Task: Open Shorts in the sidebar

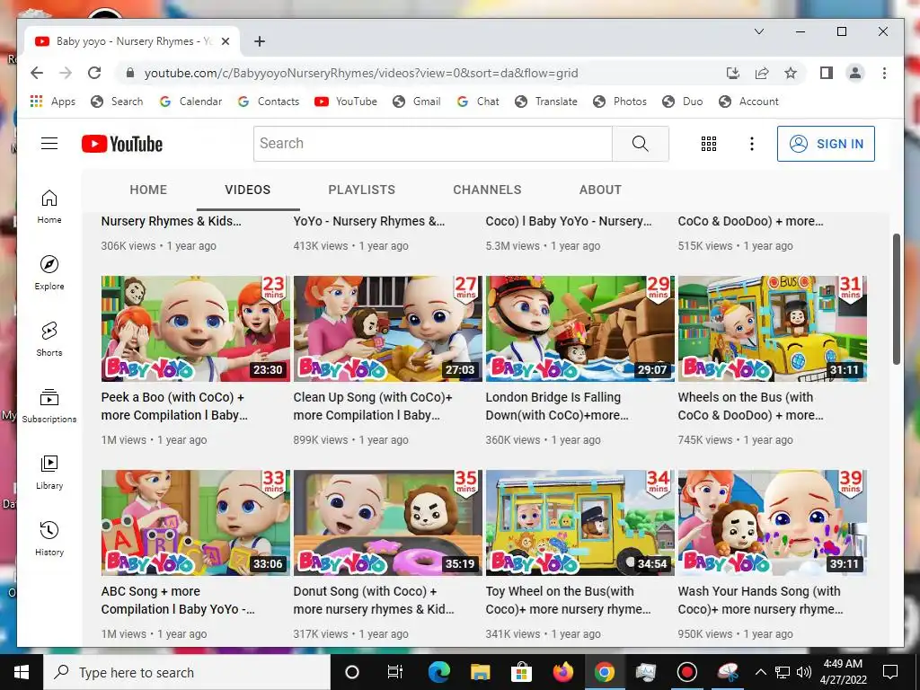Action: coord(49,339)
